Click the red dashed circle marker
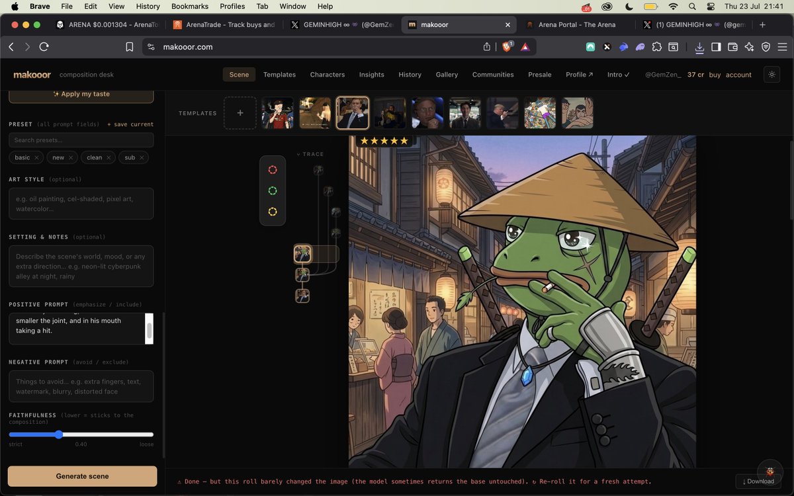Viewport: 794px width, 496px height. click(273, 170)
